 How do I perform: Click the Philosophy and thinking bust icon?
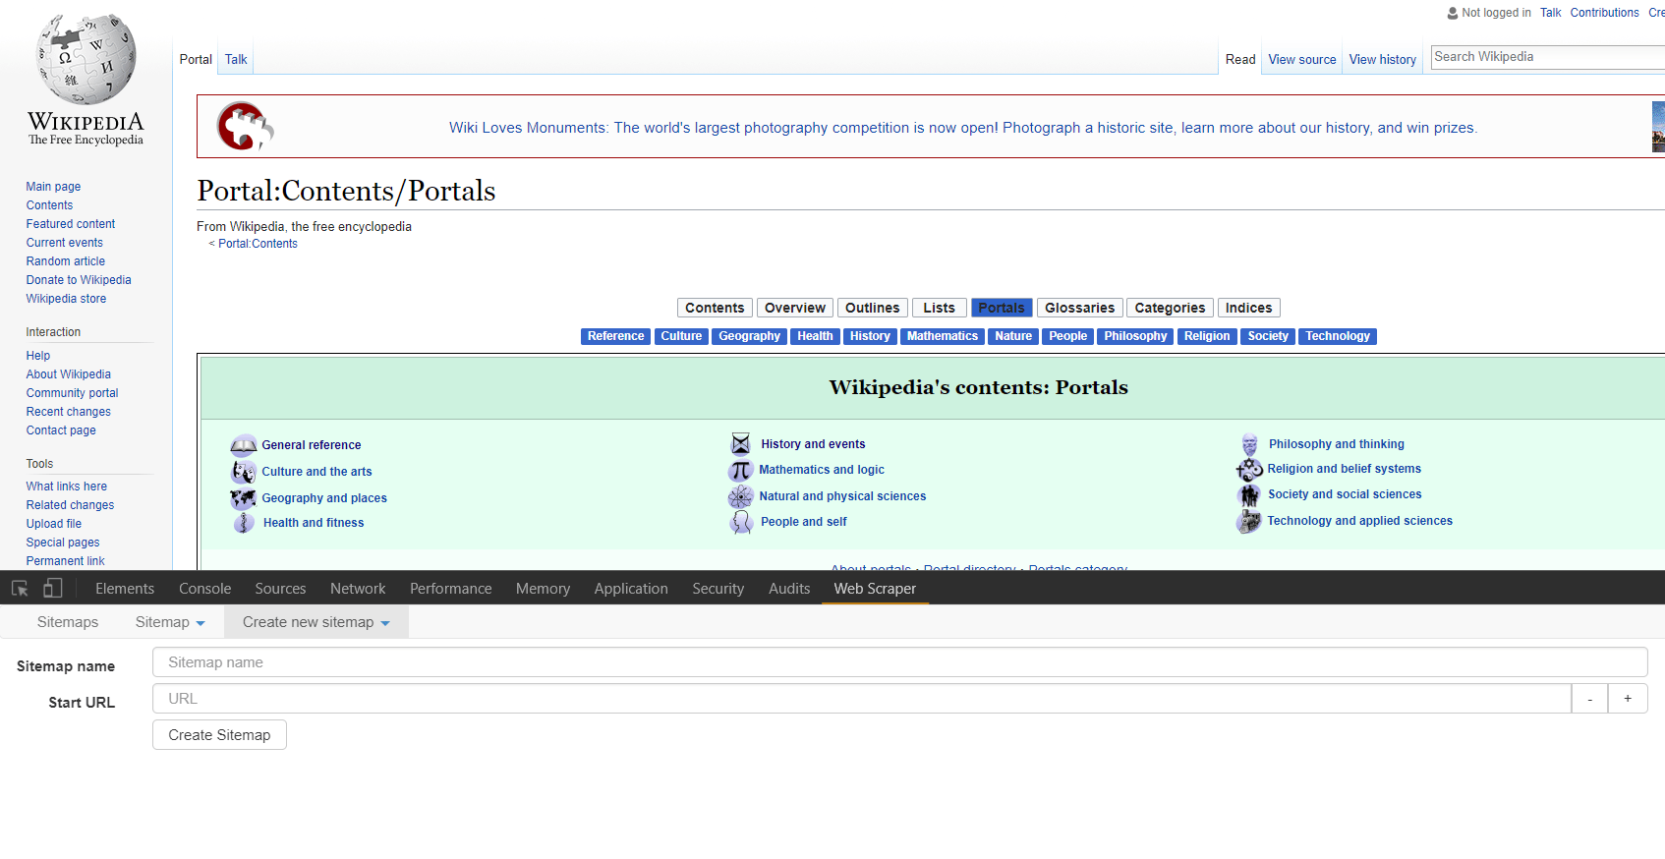tap(1249, 444)
